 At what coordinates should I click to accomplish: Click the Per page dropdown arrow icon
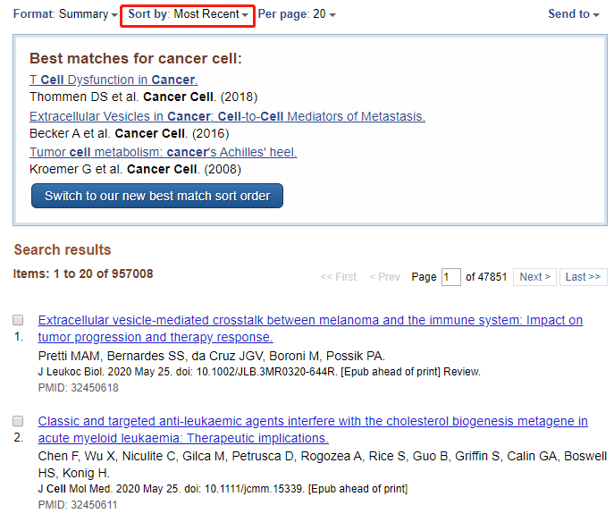tap(332, 15)
